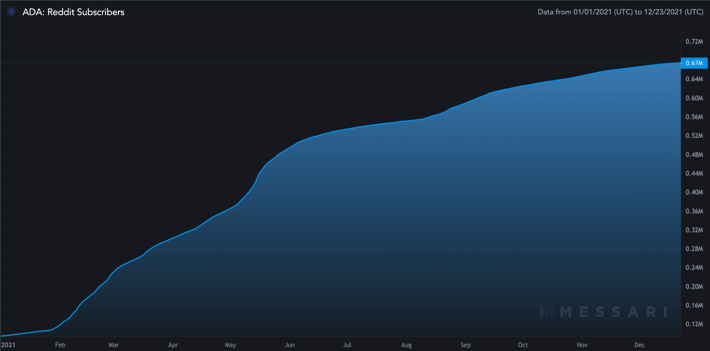Click the Sep x-axis label
Viewport: 710px width, 351px height.
pos(465,345)
